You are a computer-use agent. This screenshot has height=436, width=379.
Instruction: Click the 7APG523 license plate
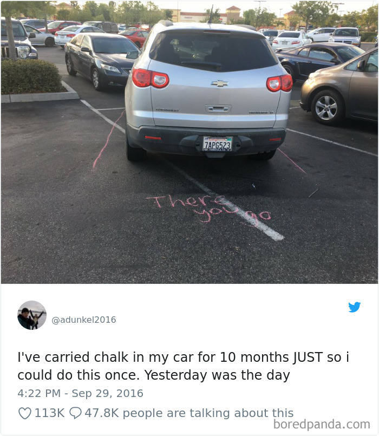(x=217, y=144)
